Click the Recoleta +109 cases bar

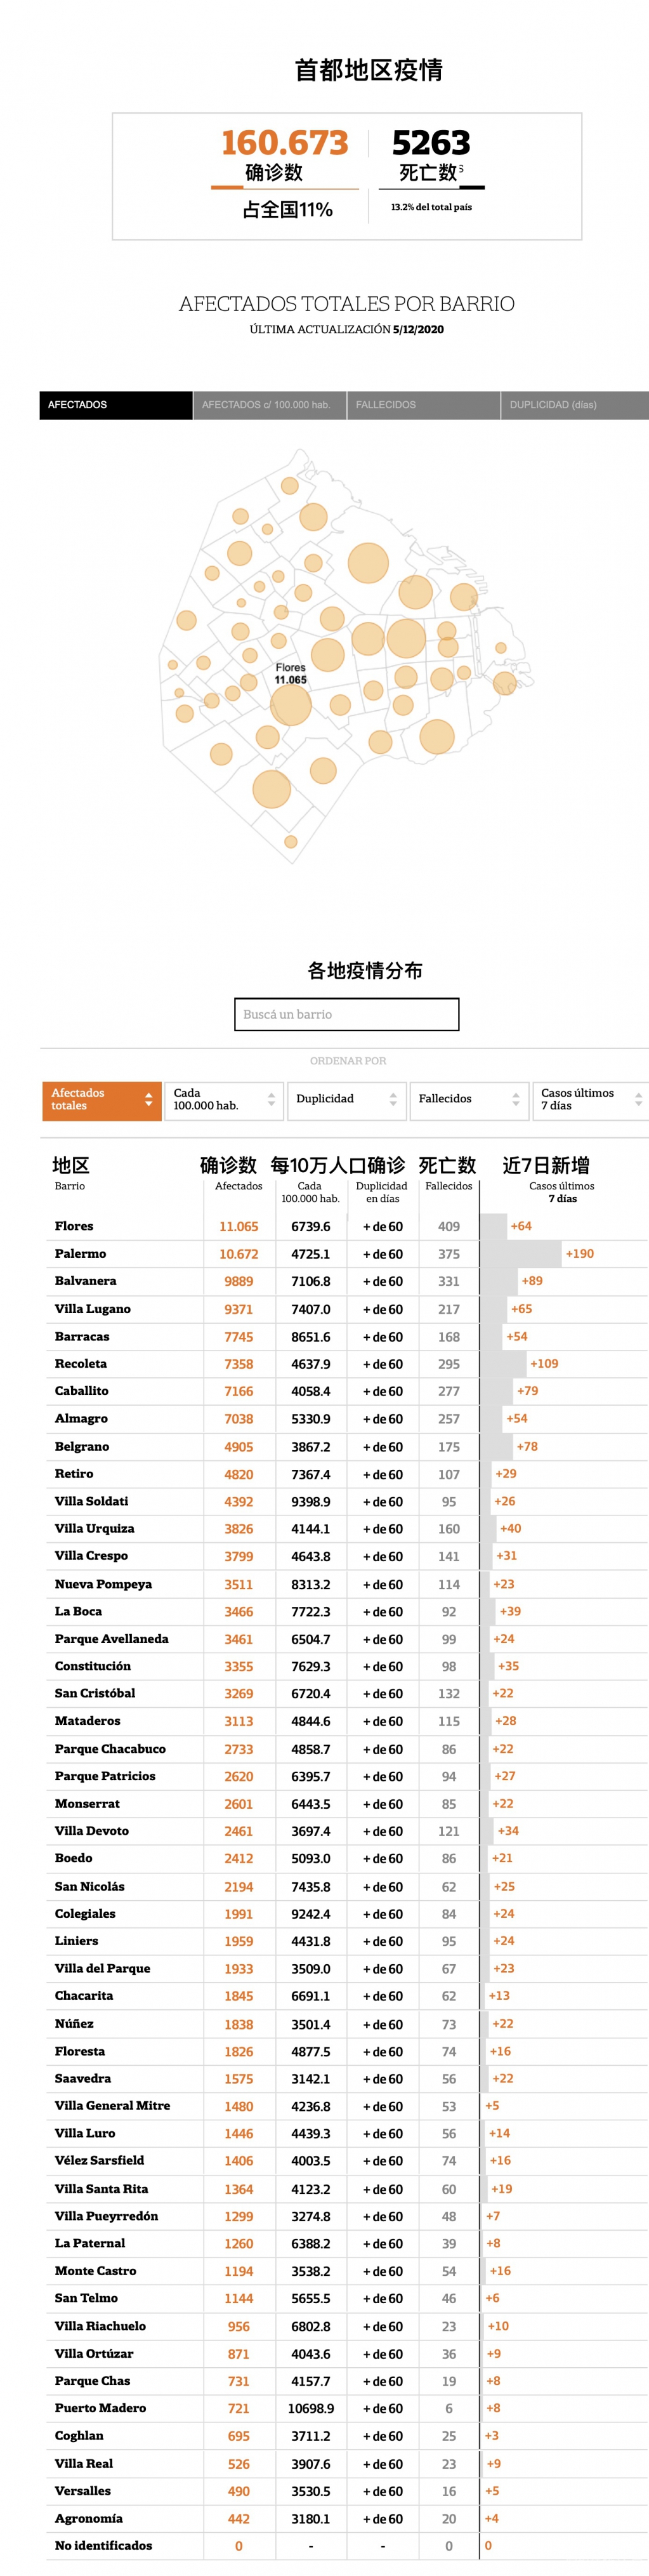503,1363
